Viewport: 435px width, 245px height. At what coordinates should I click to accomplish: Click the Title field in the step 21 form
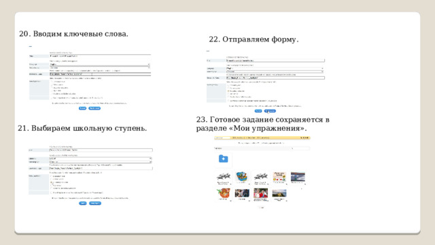(101, 150)
